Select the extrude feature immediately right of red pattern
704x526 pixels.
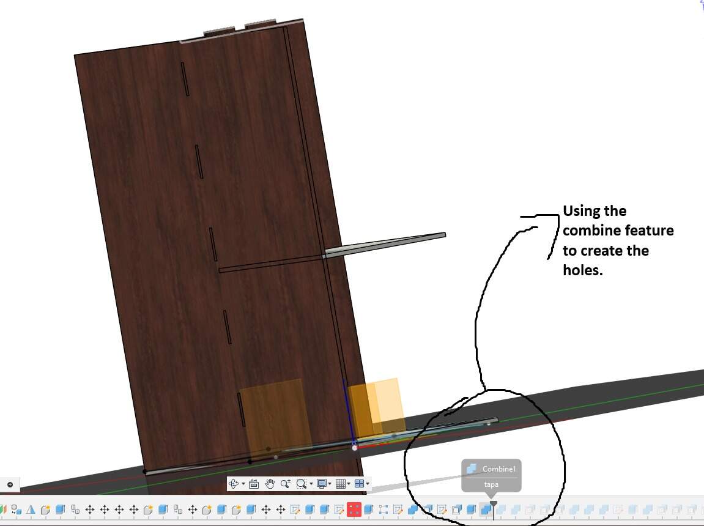pyautogui.click(x=369, y=509)
